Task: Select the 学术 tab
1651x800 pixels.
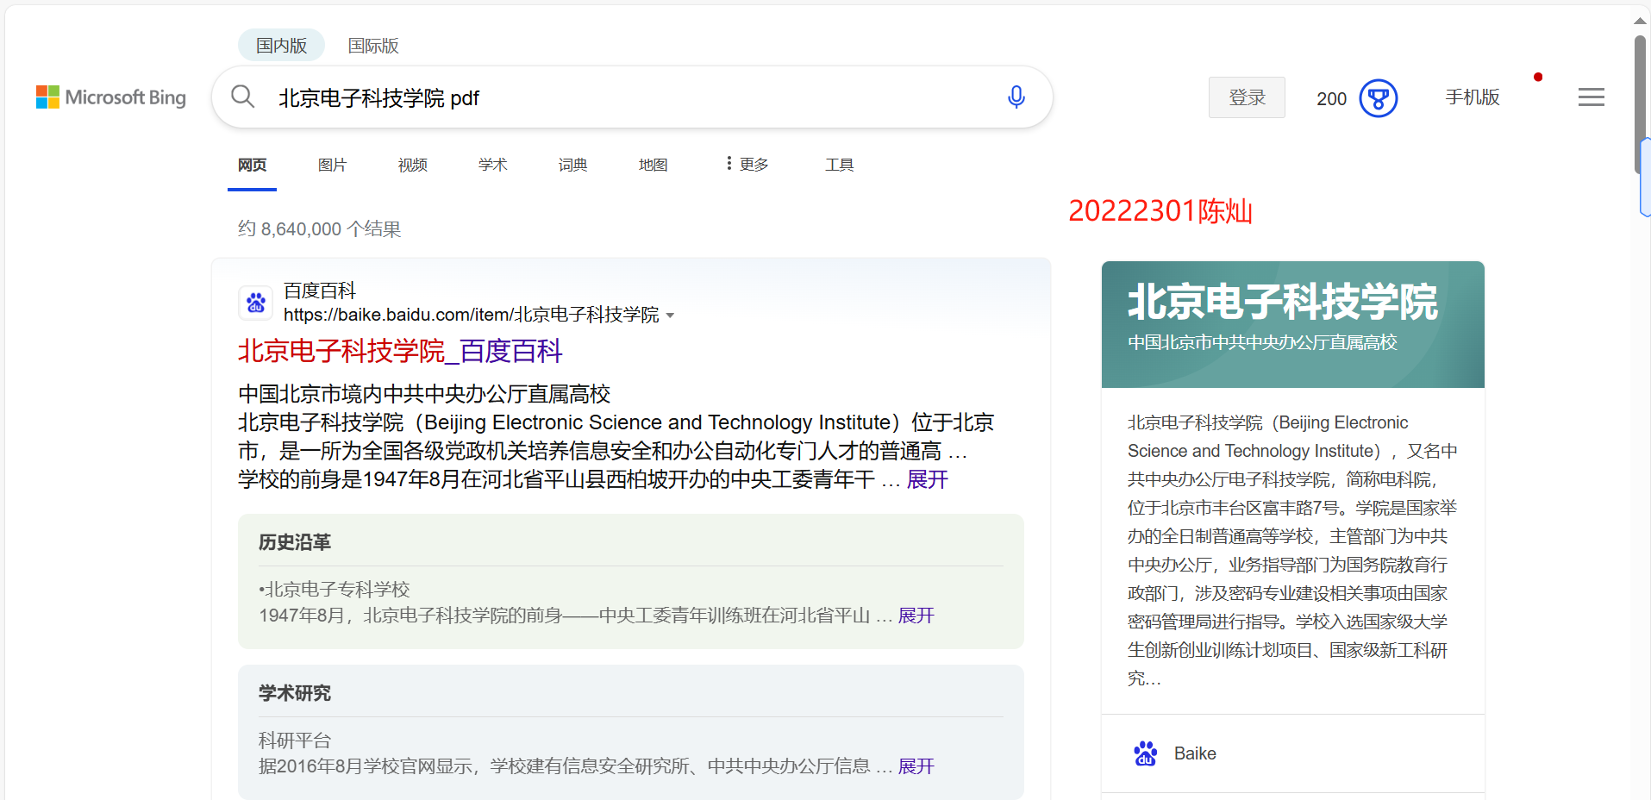Action: (x=492, y=165)
